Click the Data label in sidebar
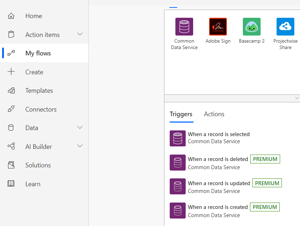This screenshot has height=226, width=300. pyautogui.click(x=32, y=128)
